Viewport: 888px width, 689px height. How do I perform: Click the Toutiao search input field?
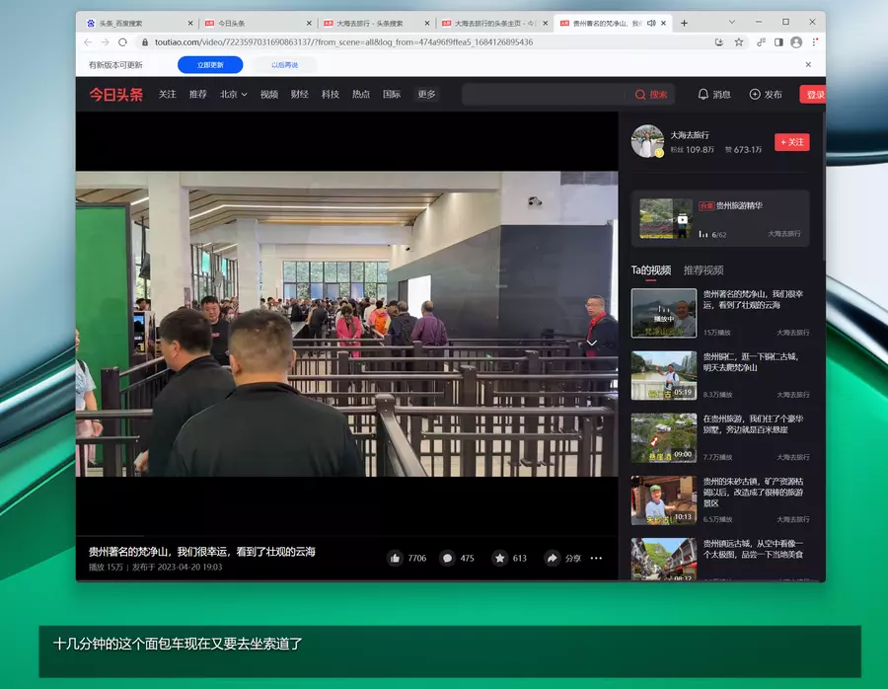point(544,95)
